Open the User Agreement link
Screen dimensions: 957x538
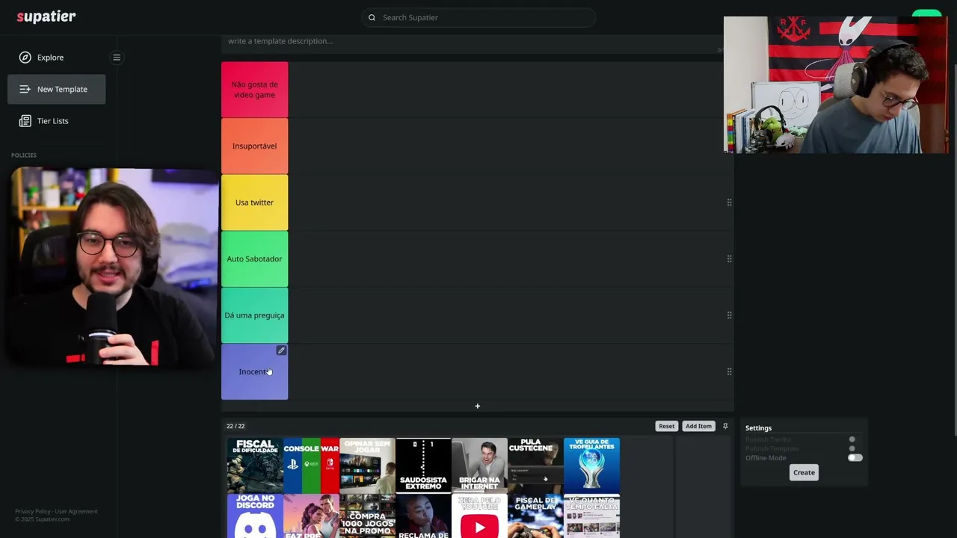pyautogui.click(x=76, y=511)
